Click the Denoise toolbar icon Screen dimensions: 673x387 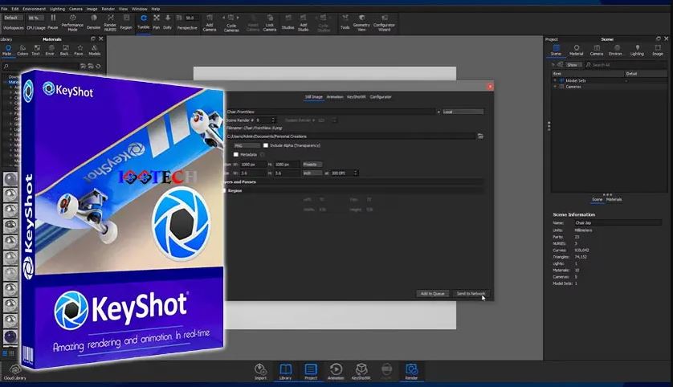94,22
